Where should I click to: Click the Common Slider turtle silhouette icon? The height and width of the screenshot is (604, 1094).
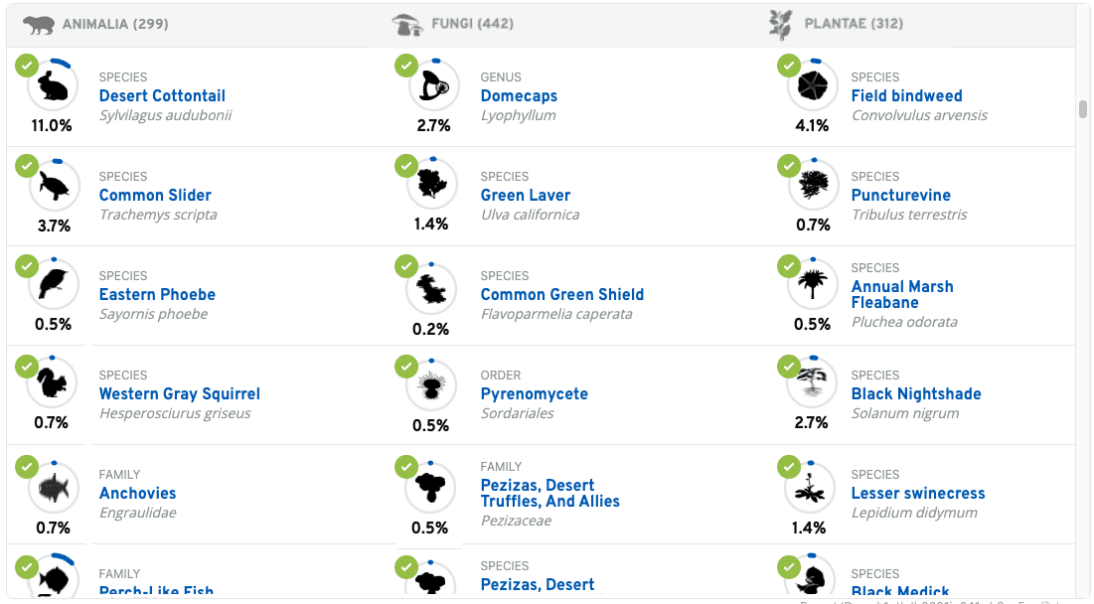[x=53, y=186]
